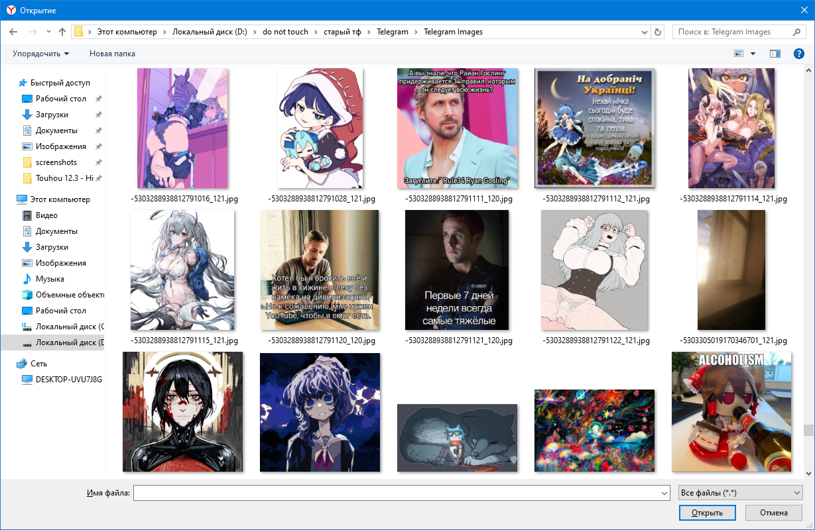Open Видео under Этот компьютер
The image size is (815, 530).
point(46,215)
